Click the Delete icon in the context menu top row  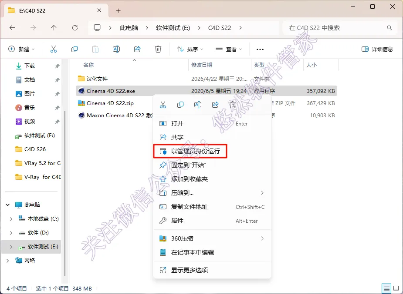tap(233, 105)
